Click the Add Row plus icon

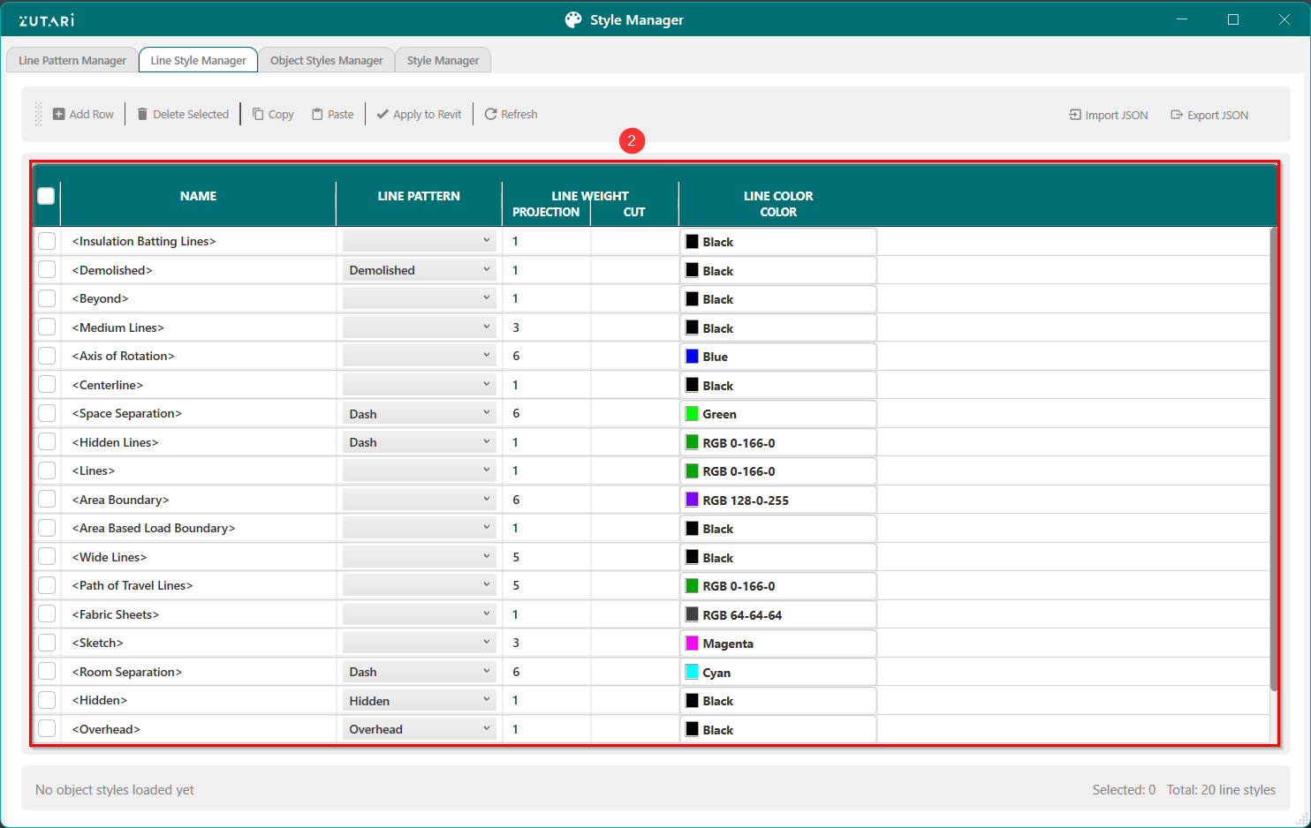click(58, 114)
